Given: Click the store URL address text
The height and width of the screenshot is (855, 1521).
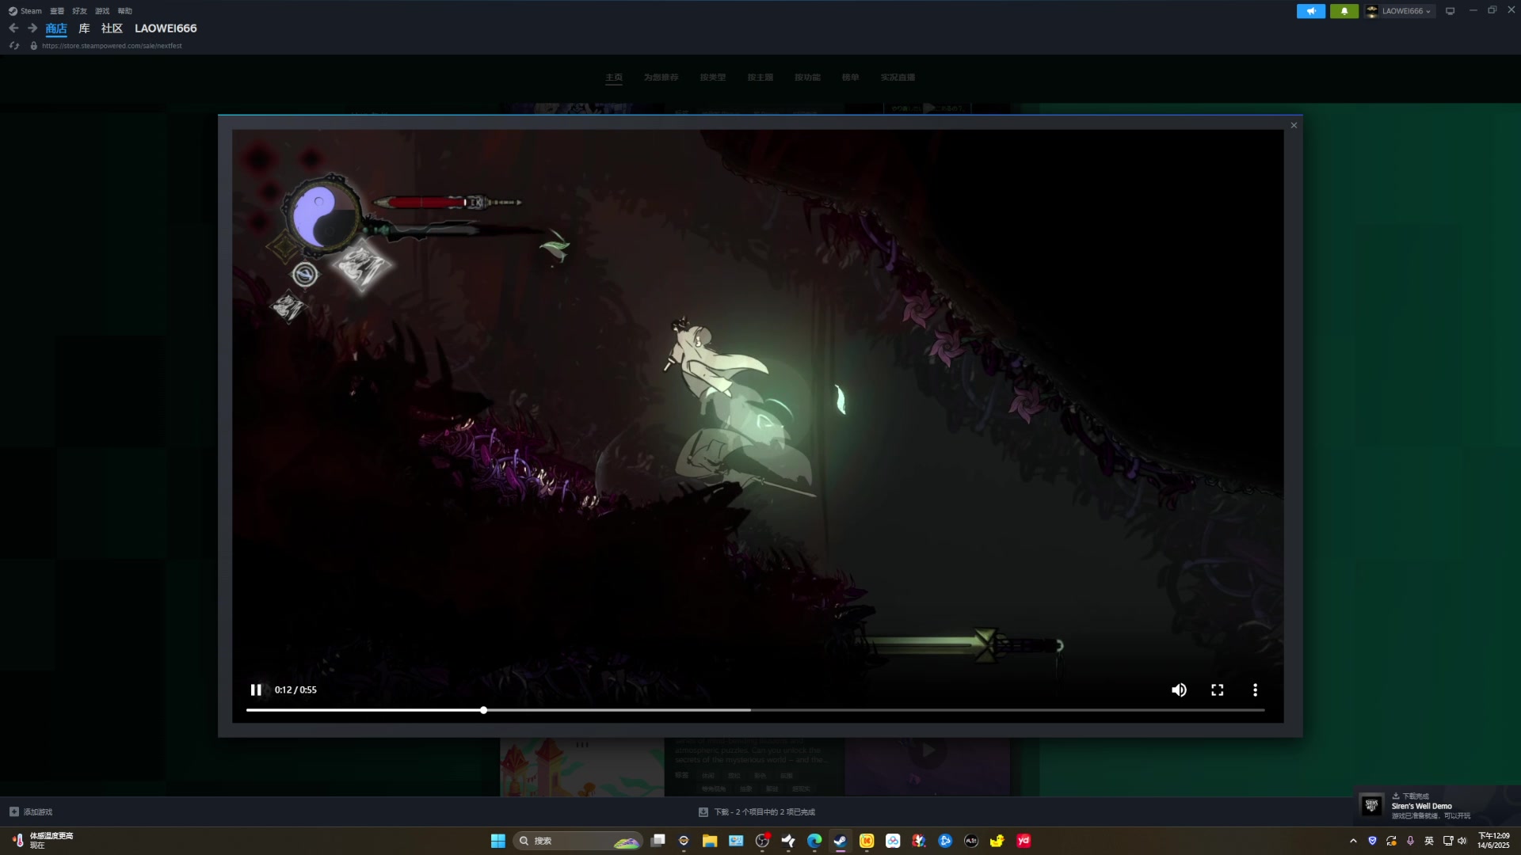Looking at the screenshot, I should [x=112, y=46].
